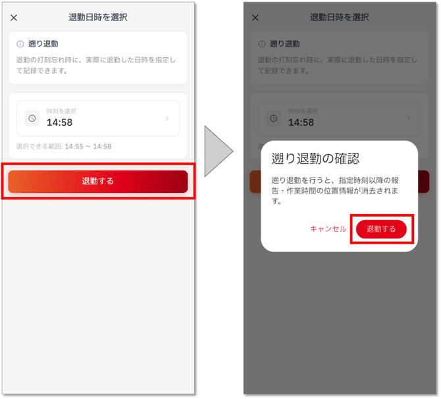The height and width of the screenshot is (399, 441).
Task: Click the 退勤日時を選択 header on left
Action: pyautogui.click(x=98, y=17)
